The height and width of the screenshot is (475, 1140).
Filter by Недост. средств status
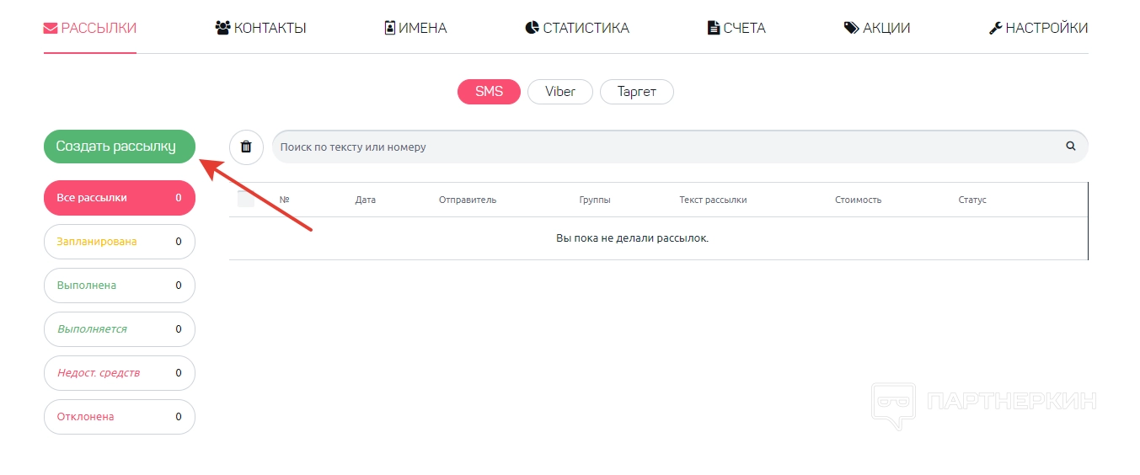coord(119,373)
